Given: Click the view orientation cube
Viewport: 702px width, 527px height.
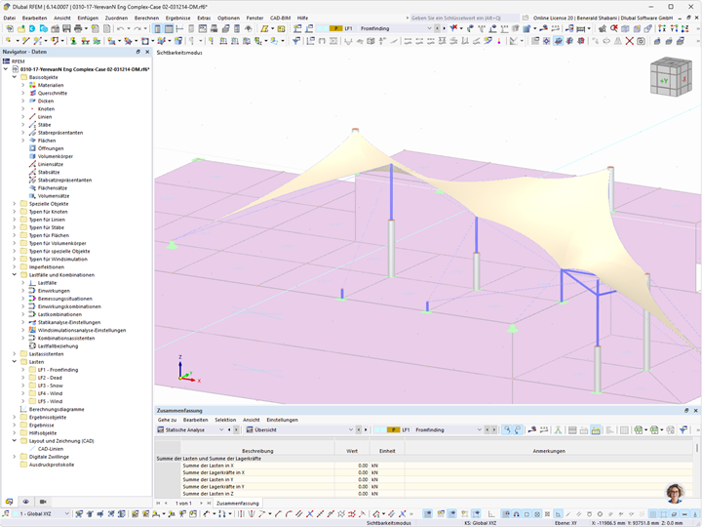Looking at the screenshot, I should tap(671, 77).
